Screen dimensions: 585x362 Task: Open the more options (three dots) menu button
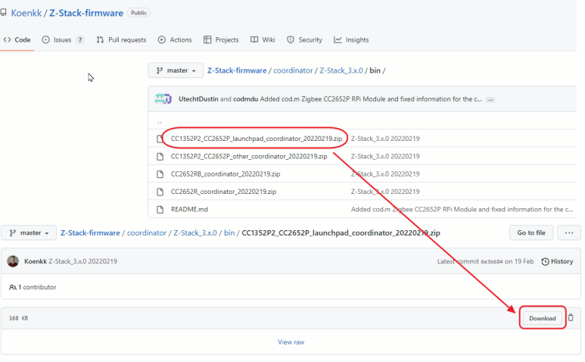point(569,232)
